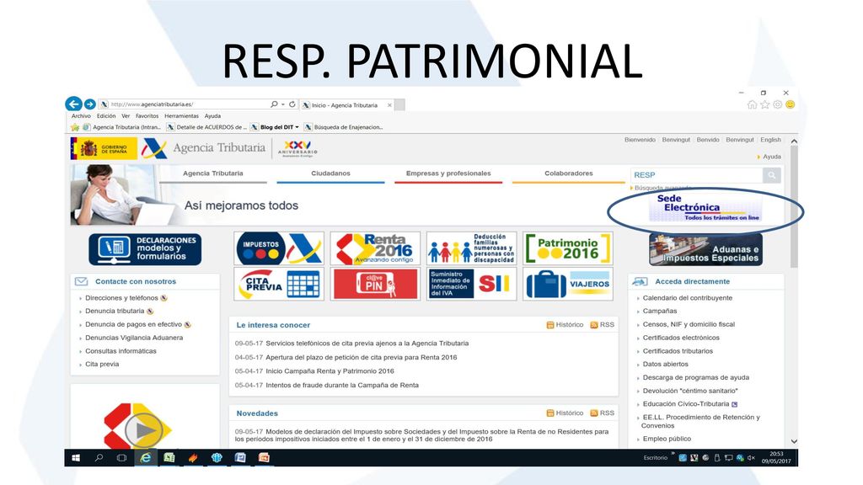
Task: Play the Renta video thumbnail
Action: (143, 430)
